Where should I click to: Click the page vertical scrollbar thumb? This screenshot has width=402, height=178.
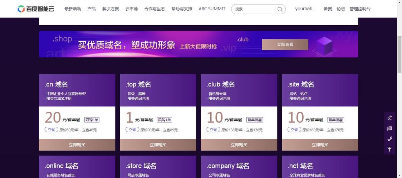pyautogui.click(x=399, y=54)
